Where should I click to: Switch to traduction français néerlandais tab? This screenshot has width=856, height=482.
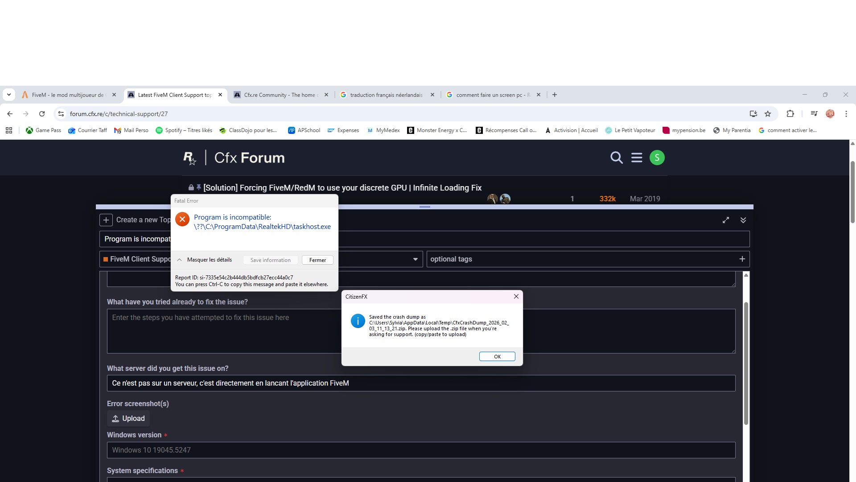386,95
